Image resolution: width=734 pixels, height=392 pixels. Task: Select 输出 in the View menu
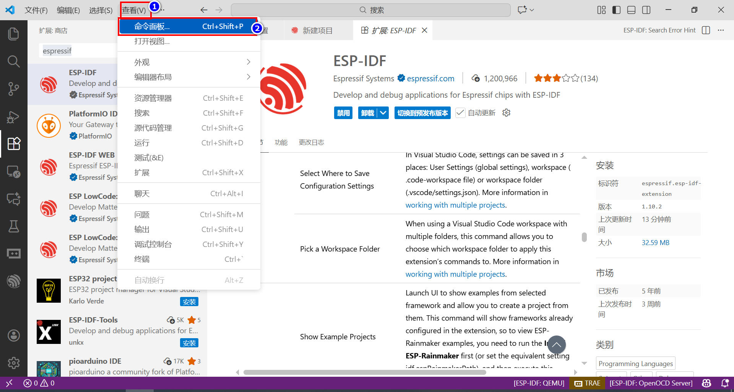[x=189, y=229]
